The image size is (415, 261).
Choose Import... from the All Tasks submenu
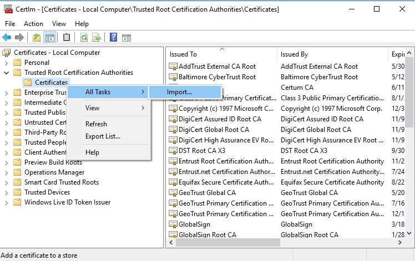click(x=179, y=92)
